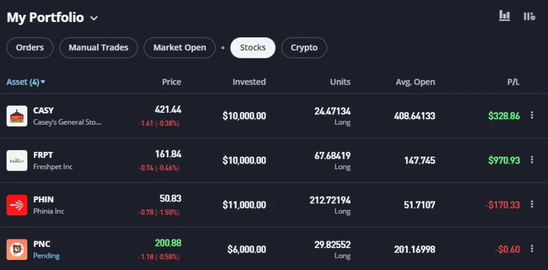
Task: Sort by the Asset (4) column
Action: (26, 82)
